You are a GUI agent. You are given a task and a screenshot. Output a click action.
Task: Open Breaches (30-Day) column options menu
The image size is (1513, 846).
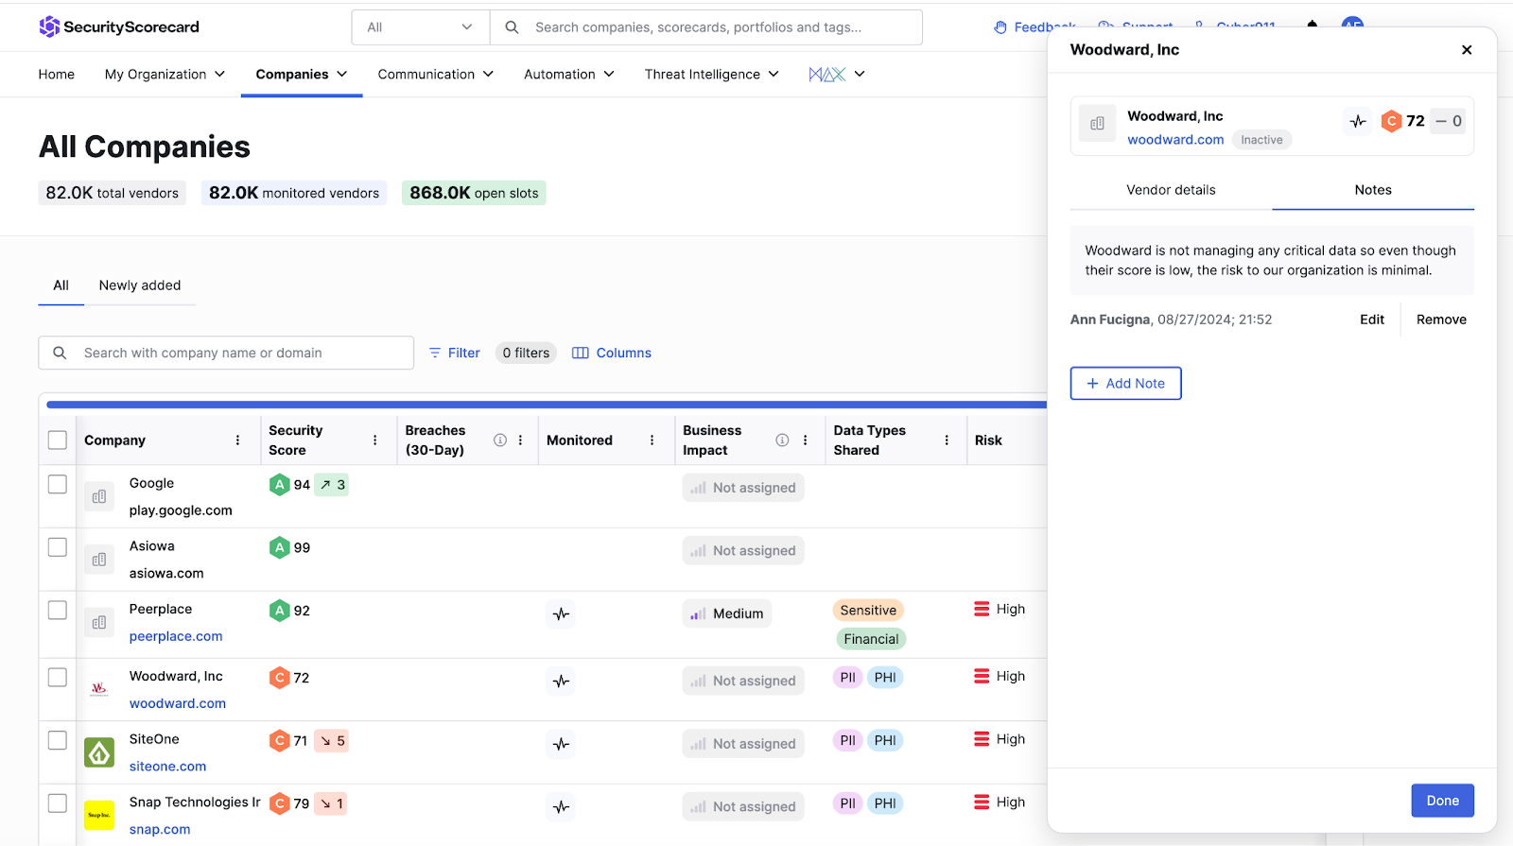[521, 440]
